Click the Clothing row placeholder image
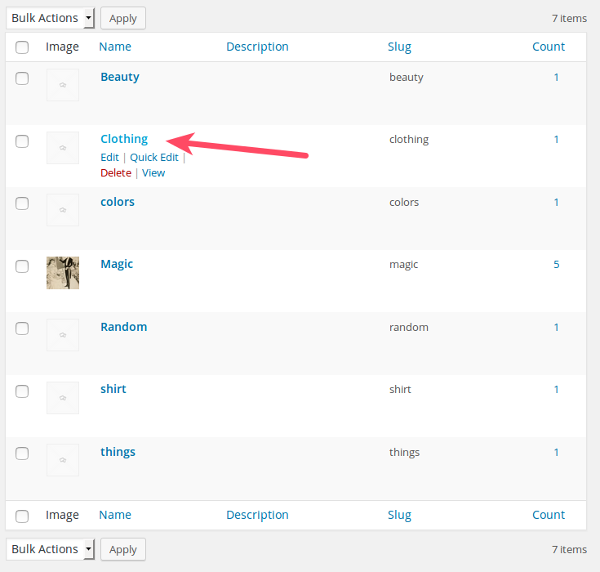The width and height of the screenshot is (600, 572). pyautogui.click(x=63, y=148)
